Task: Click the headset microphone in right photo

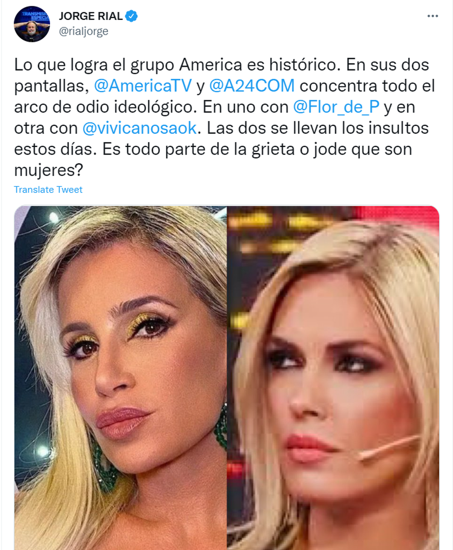Action: click(389, 447)
